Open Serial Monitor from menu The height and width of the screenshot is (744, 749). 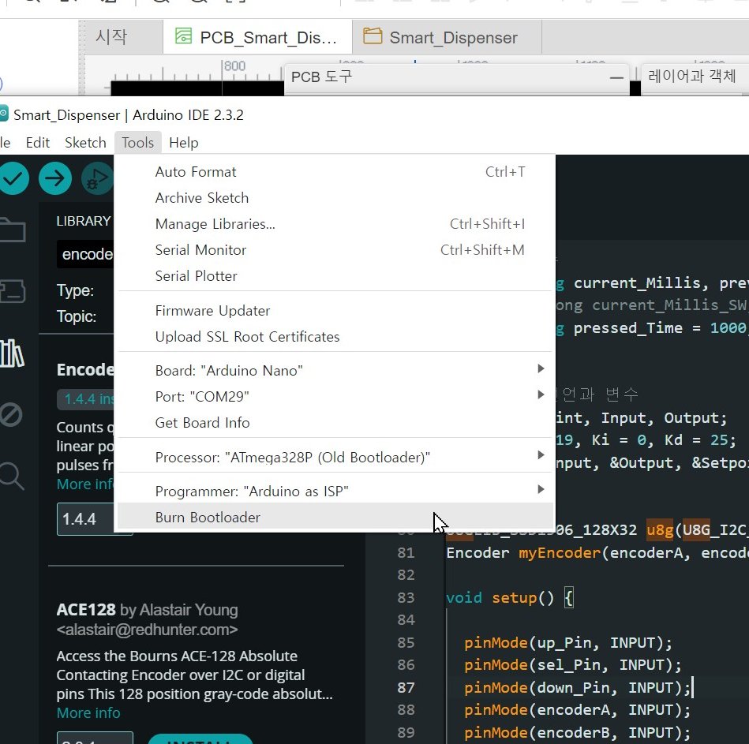pos(335,250)
